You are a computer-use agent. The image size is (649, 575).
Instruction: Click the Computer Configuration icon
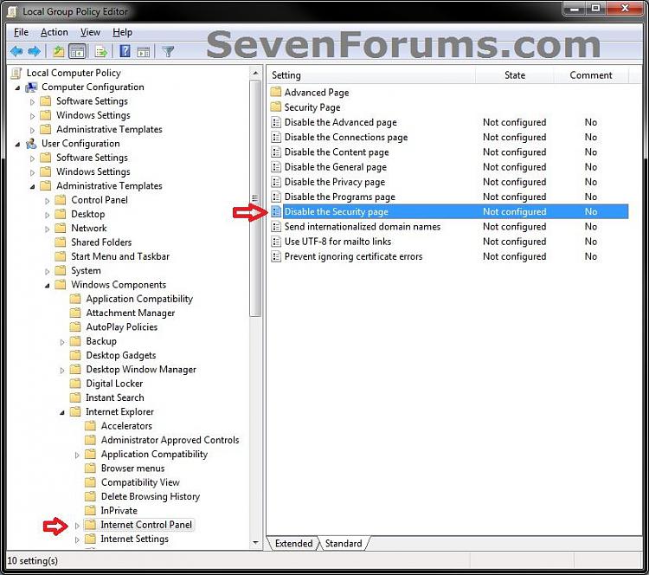(31, 87)
